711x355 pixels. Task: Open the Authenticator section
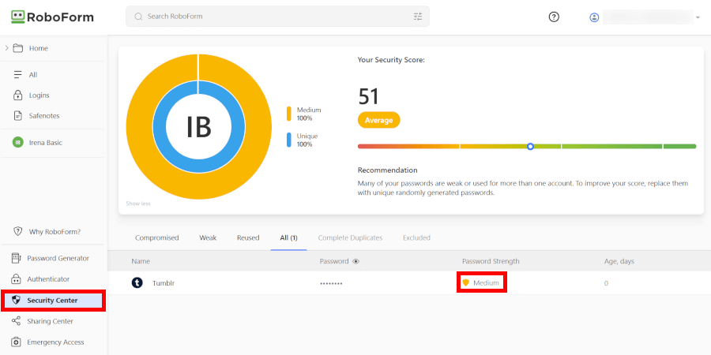coord(48,279)
